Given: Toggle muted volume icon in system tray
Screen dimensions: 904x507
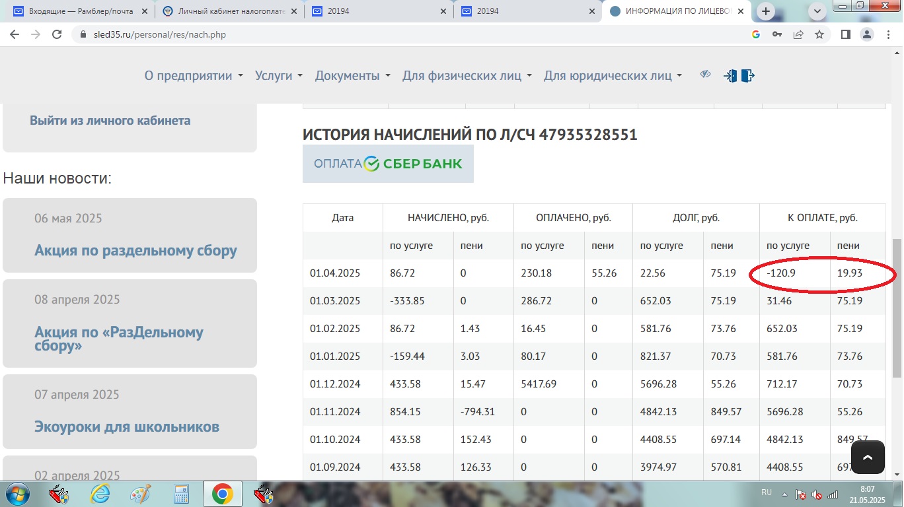Looking at the screenshot, I should [x=817, y=494].
